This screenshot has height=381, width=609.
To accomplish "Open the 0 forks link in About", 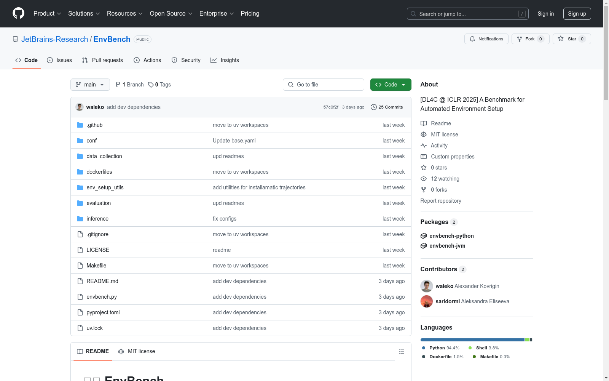I will (x=434, y=190).
